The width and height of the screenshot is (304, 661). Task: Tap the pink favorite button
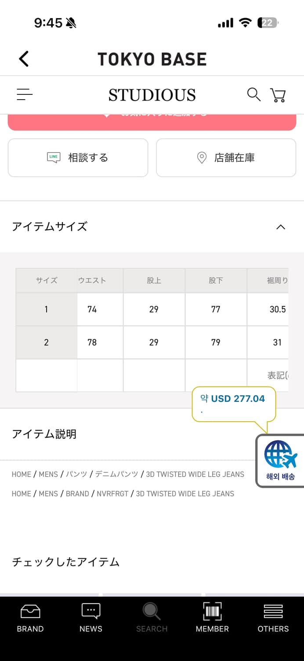point(152,122)
